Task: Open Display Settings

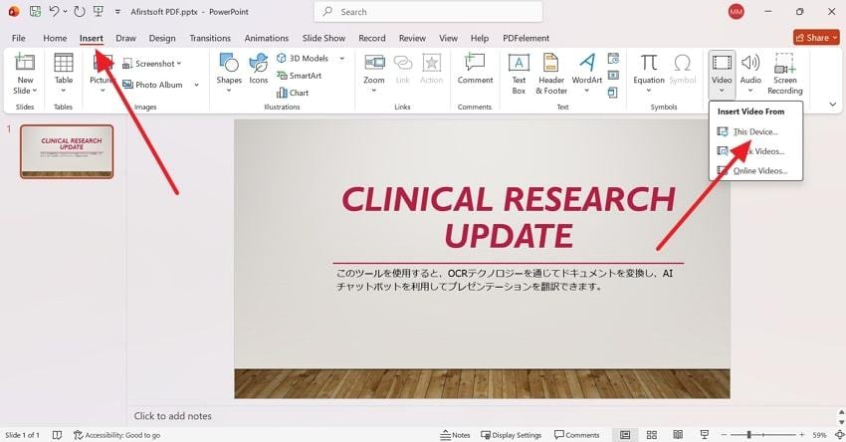Action: (x=511, y=435)
